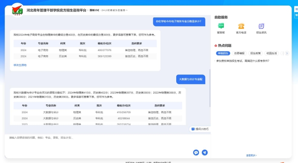Show more hot-topic tags with the double-arrow

coord(287,53)
